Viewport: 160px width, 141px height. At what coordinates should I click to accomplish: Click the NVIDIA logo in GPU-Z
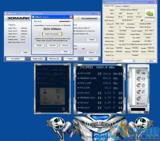click(x=150, y=15)
